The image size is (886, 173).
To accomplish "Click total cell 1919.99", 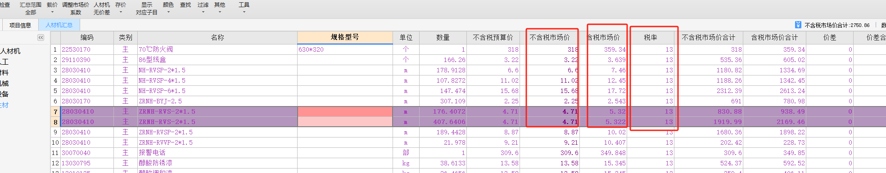I will pos(709,122).
